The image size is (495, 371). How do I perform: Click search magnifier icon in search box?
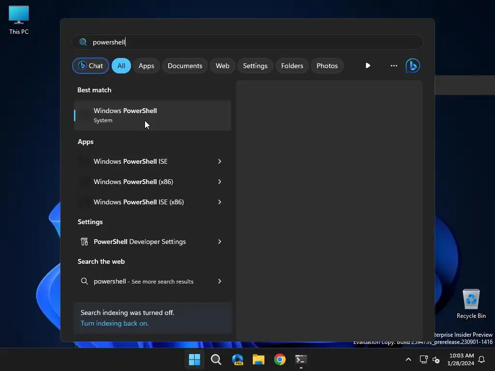coord(83,42)
